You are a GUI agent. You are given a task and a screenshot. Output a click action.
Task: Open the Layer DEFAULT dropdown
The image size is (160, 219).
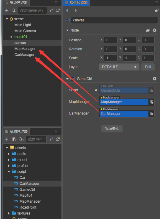point(119,67)
